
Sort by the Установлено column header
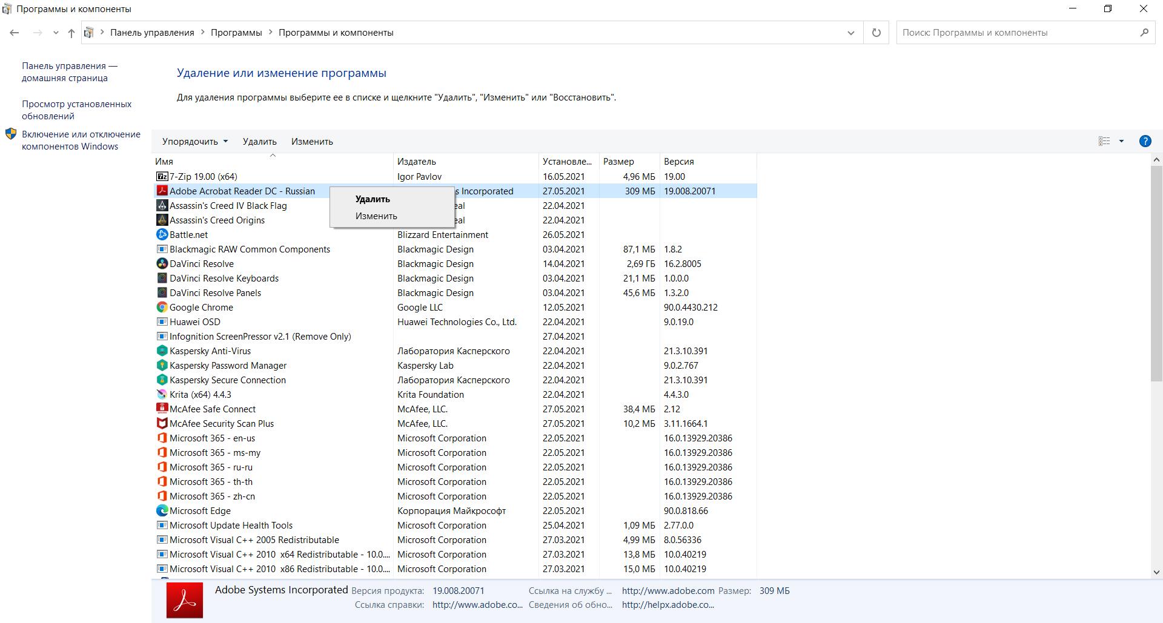pyautogui.click(x=569, y=162)
